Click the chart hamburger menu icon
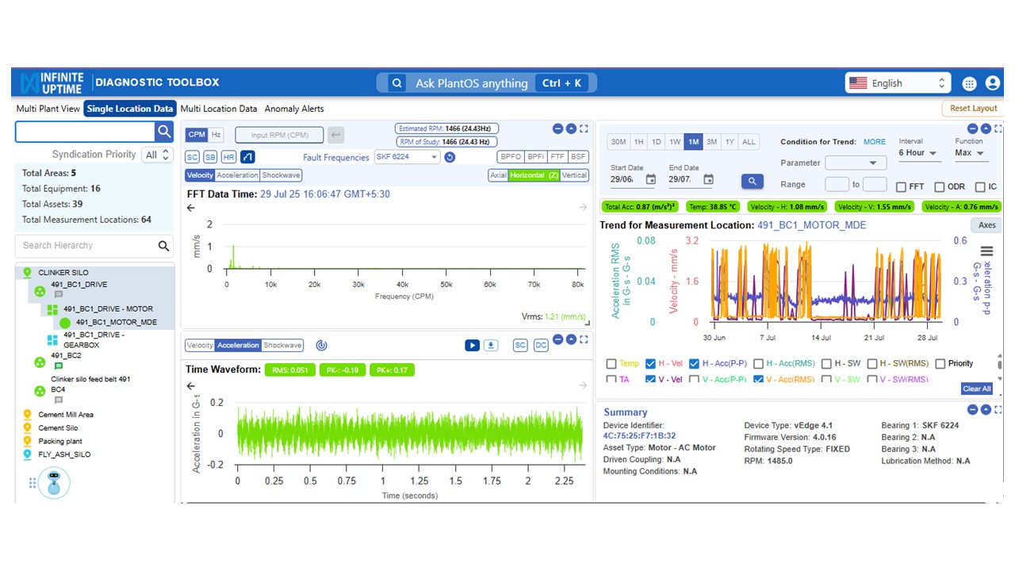Image resolution: width=1015 pixels, height=571 pixels. coord(987,251)
